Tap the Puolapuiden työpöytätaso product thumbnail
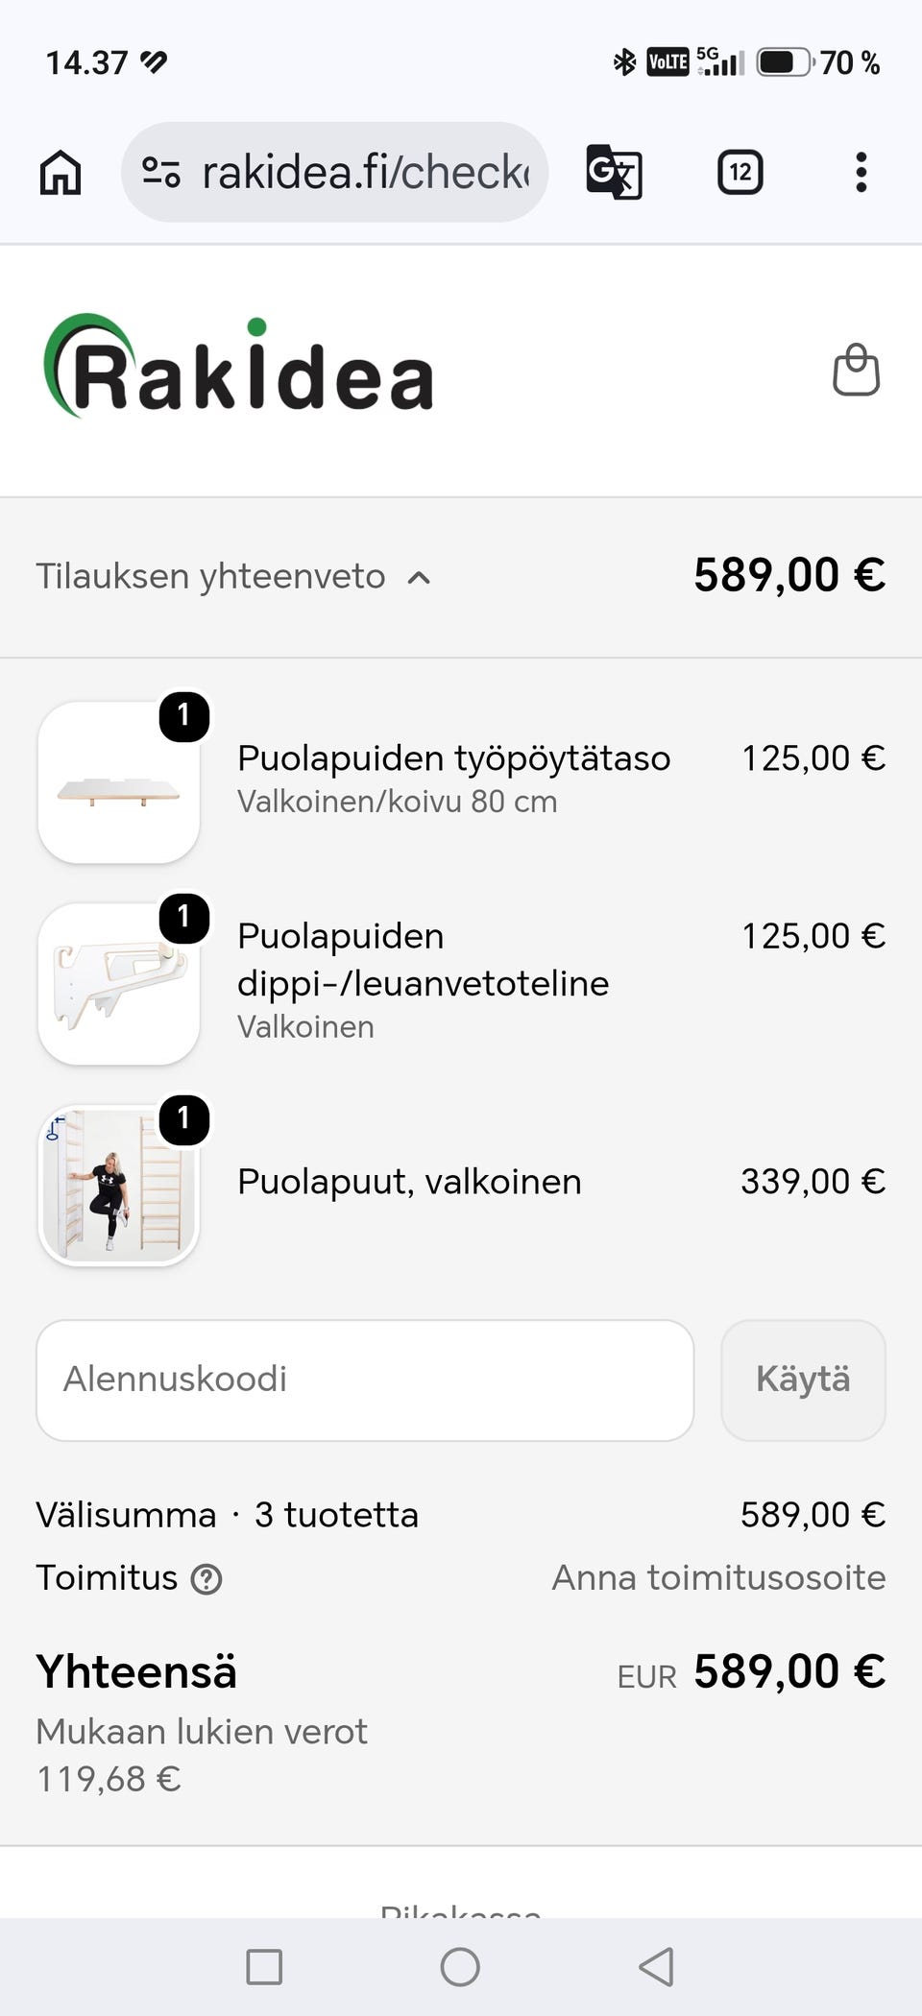This screenshot has height=2016, width=922. 119,782
